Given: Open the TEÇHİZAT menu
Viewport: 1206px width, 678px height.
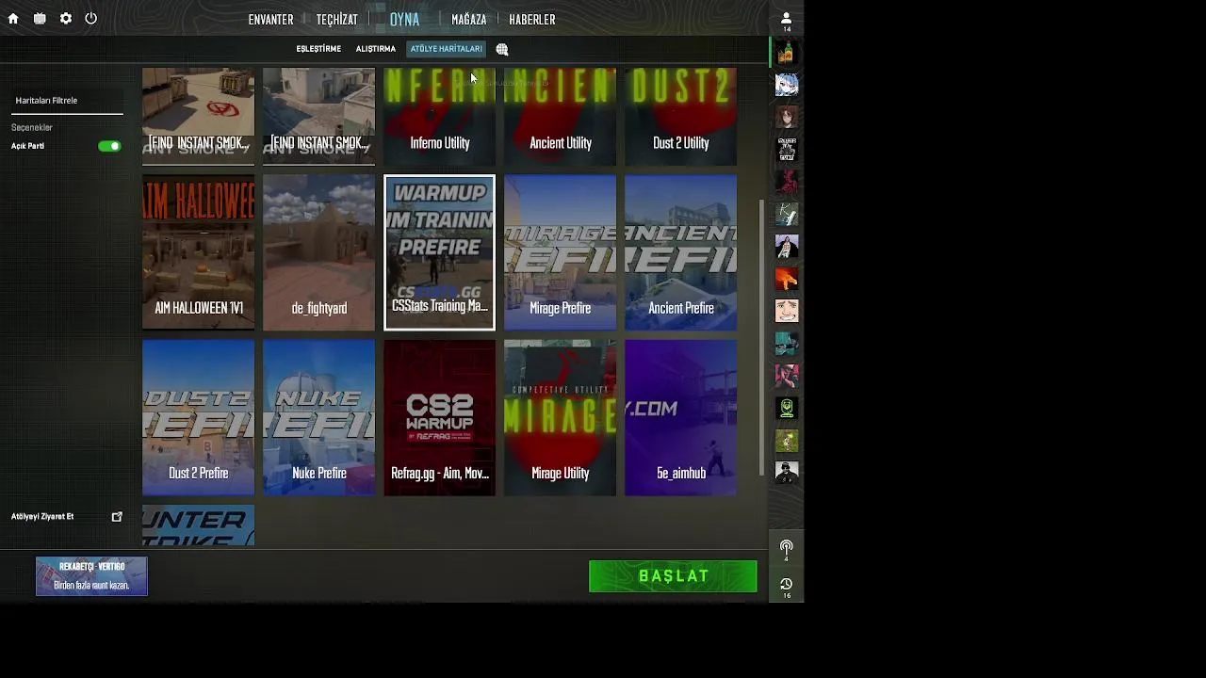Looking at the screenshot, I should tap(336, 20).
